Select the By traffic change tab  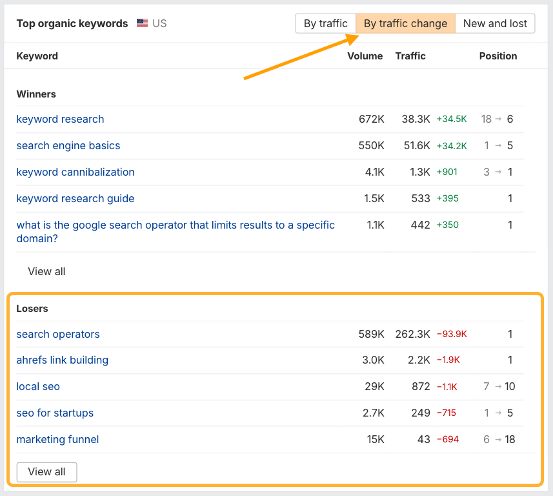(x=405, y=23)
